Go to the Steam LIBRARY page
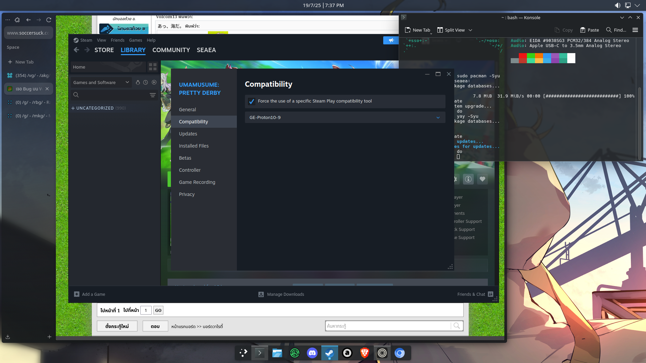 pos(133,50)
